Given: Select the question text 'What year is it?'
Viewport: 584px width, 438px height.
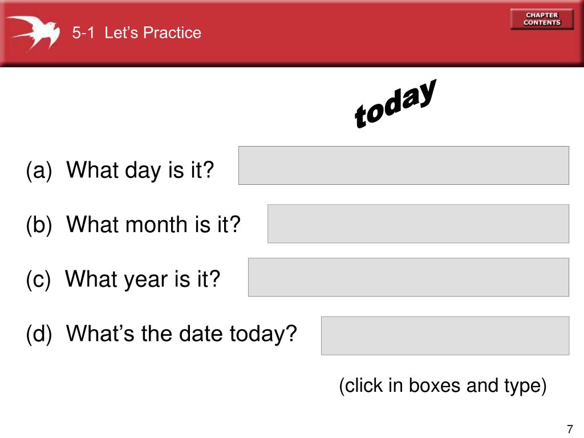Looking at the screenshot, I should point(143,279).
